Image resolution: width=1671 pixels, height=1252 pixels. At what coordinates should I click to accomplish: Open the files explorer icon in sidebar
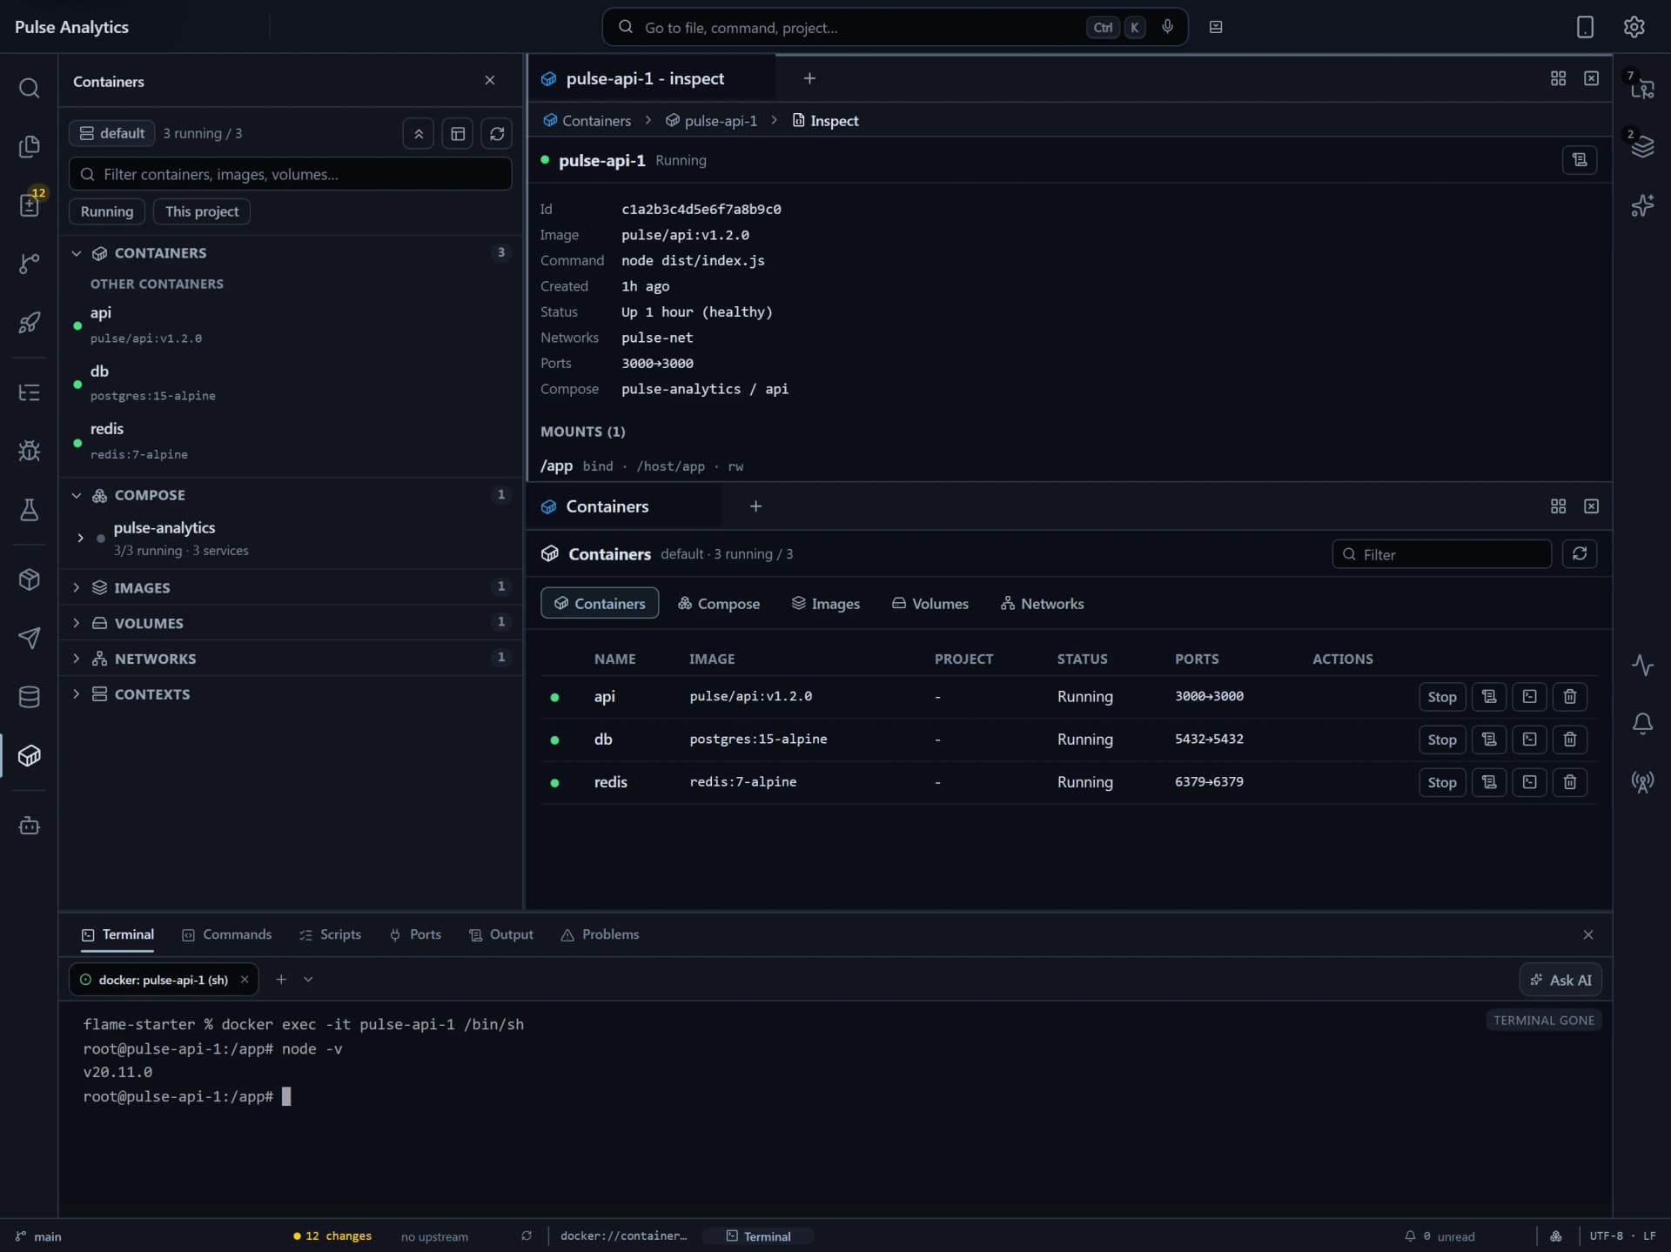30,146
